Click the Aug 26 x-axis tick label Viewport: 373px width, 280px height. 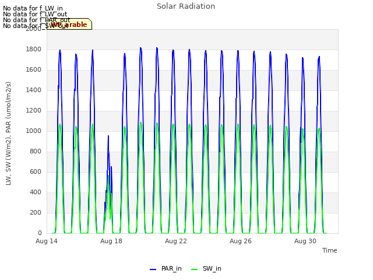point(241,241)
